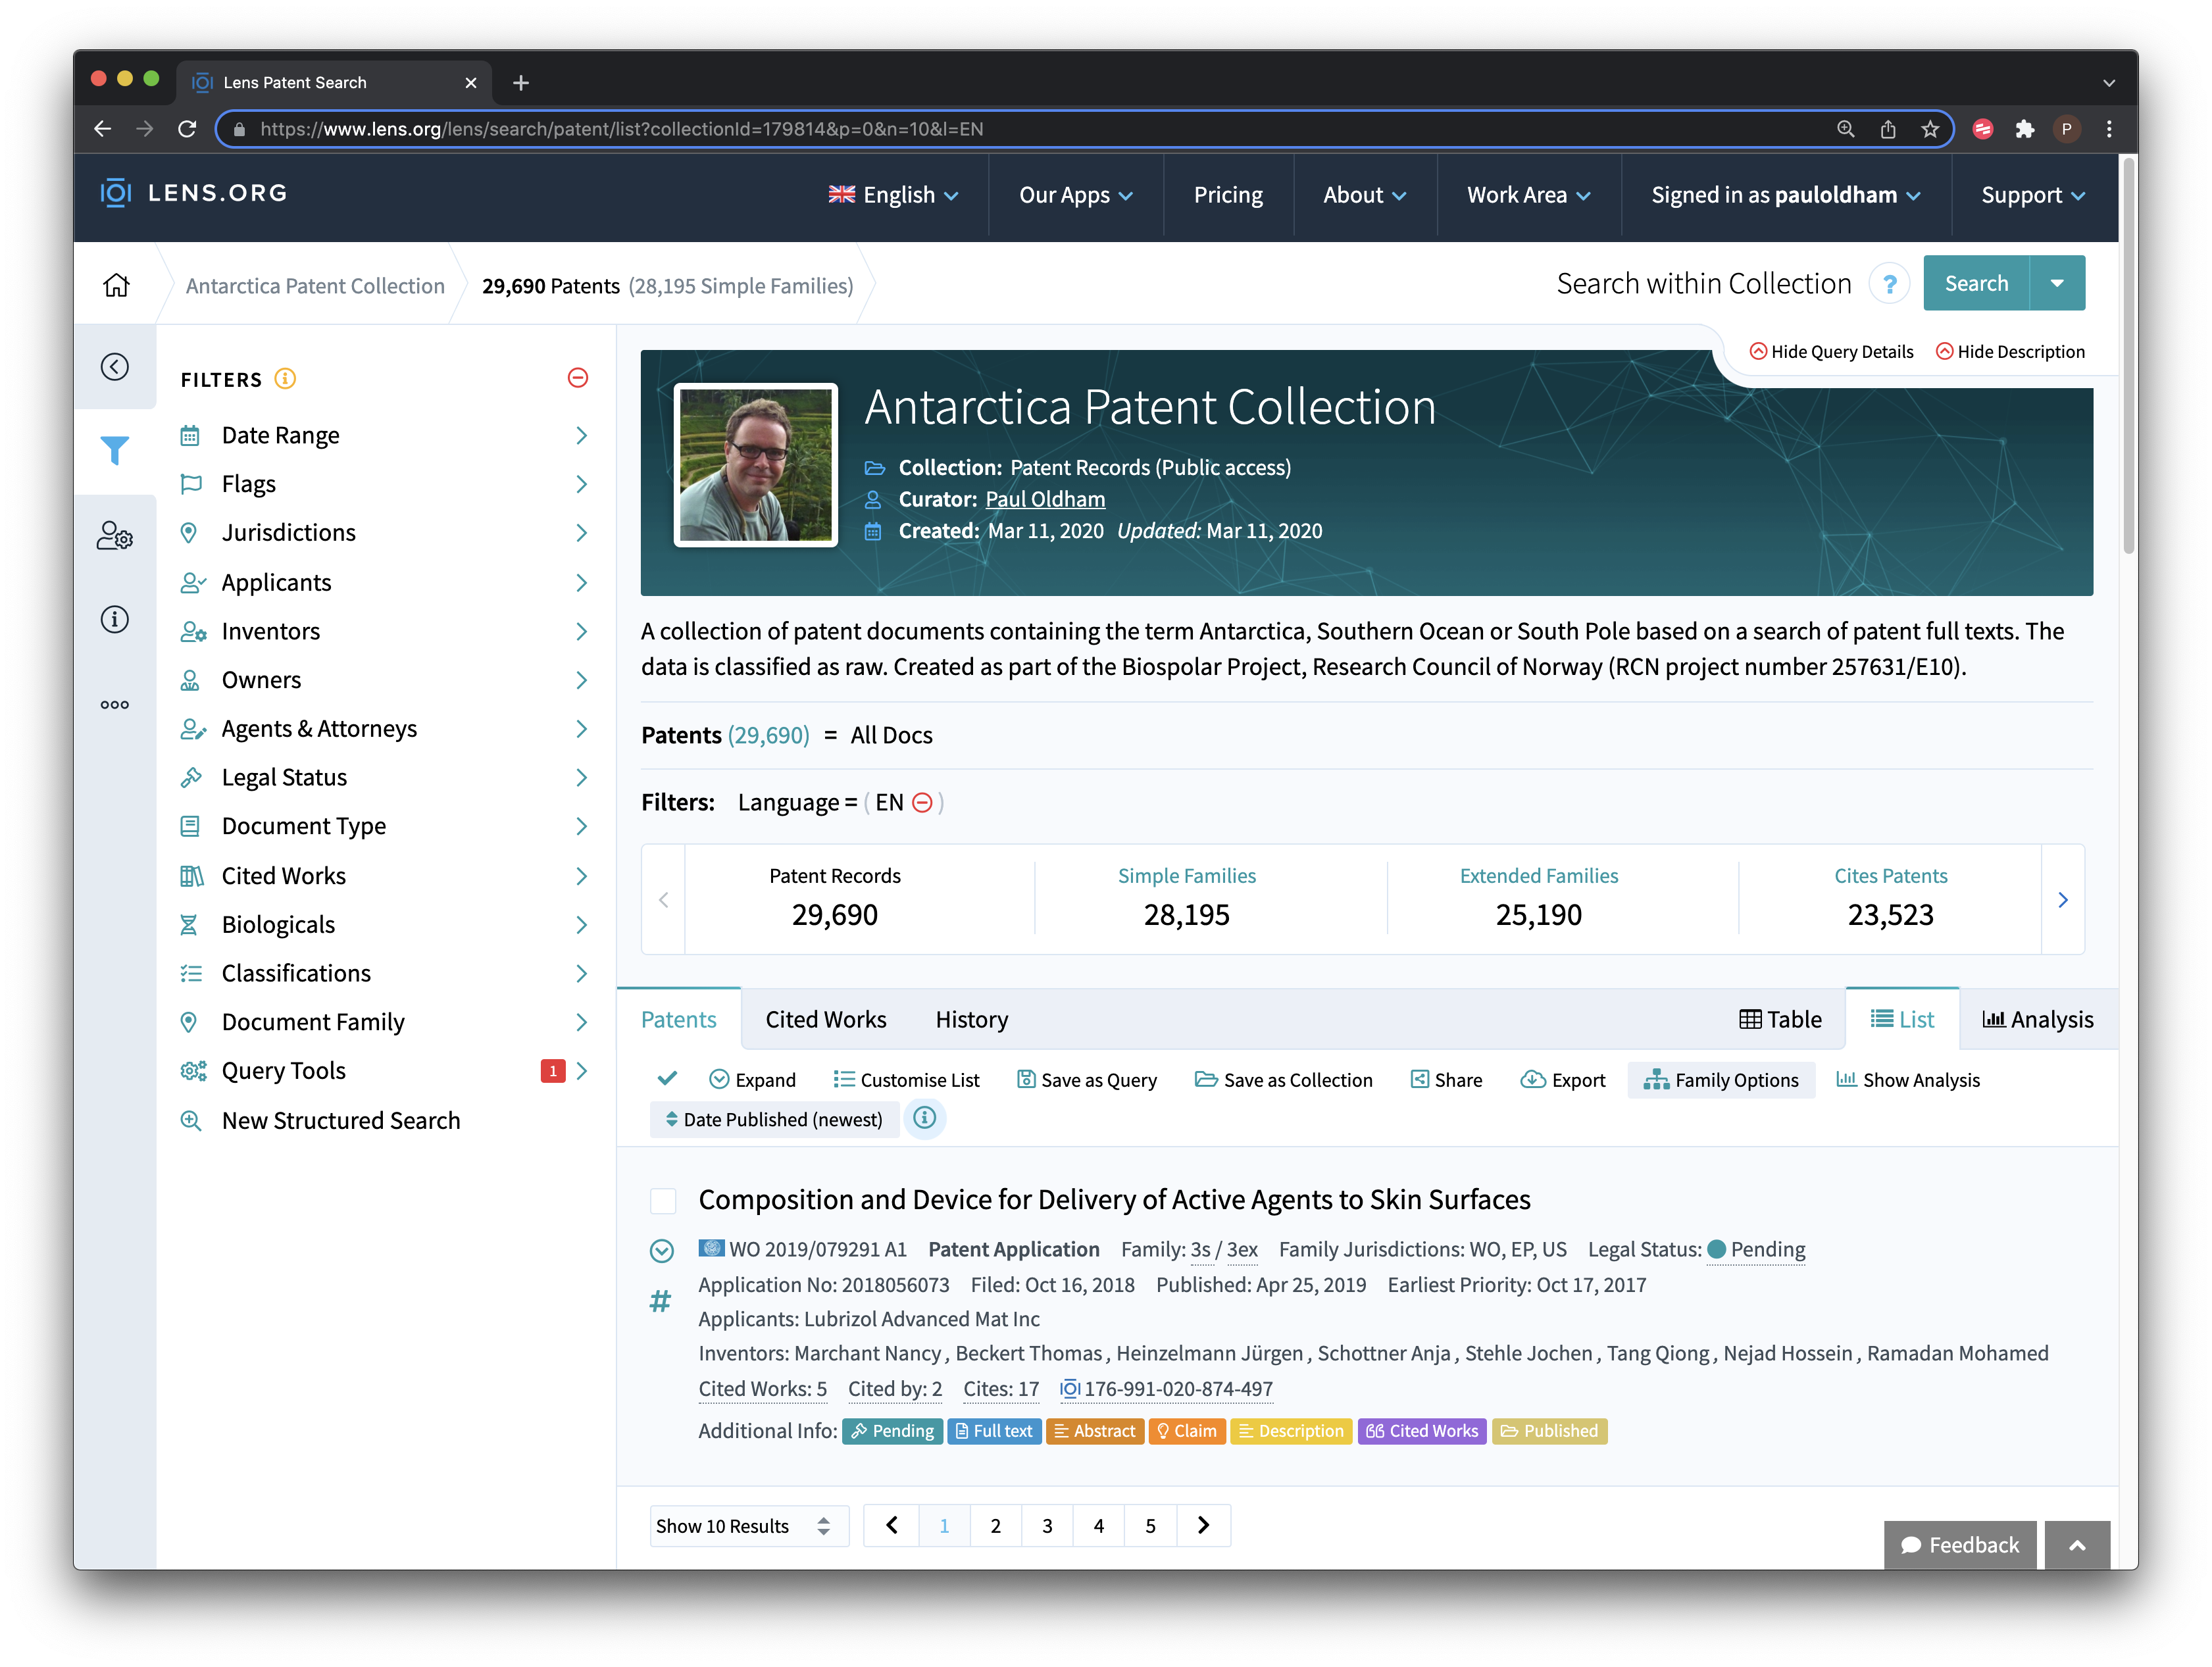Viewport: 2212px width, 1667px height.
Task: Toggle Show Analysis
Action: point(1908,1080)
